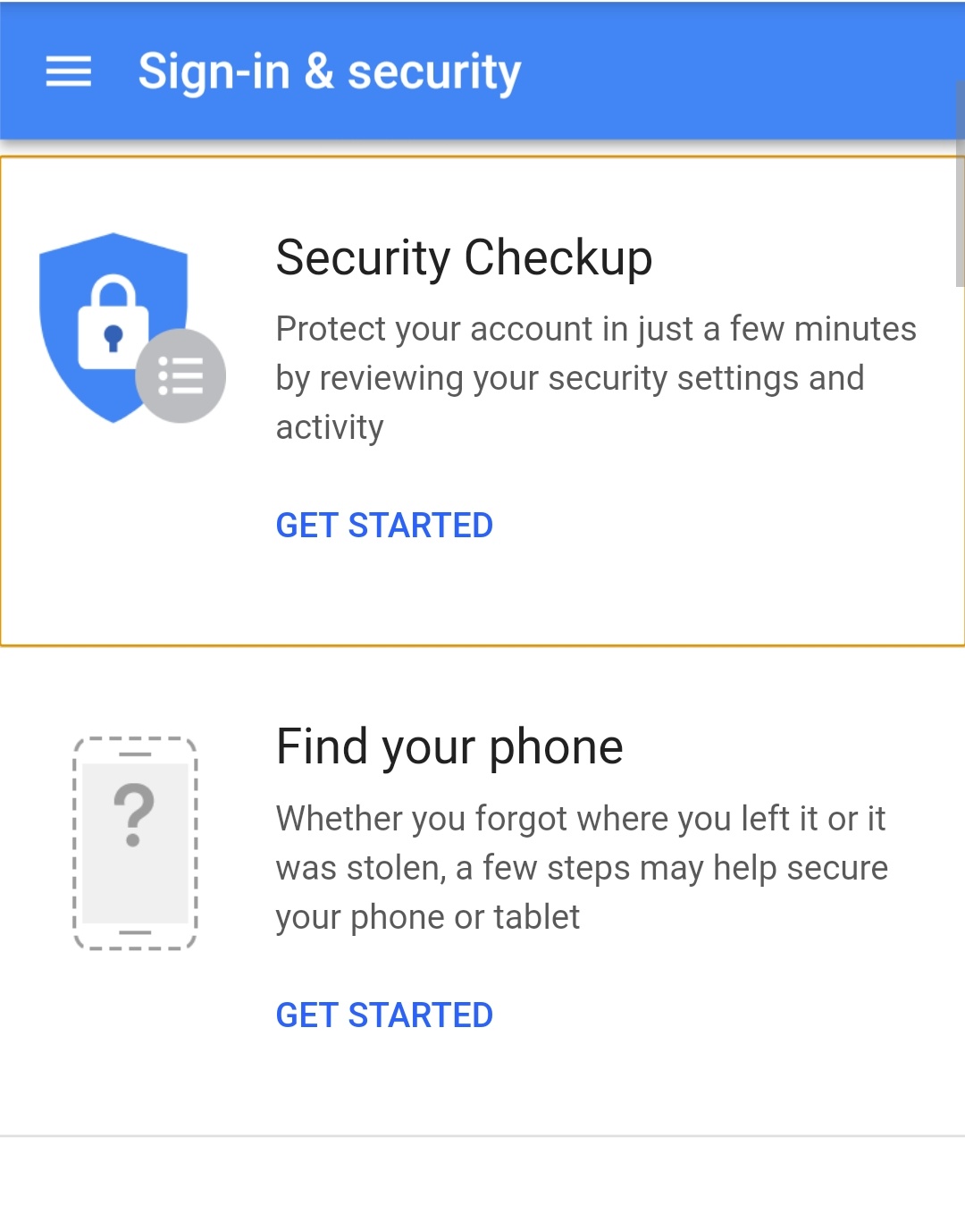Click the blue header bar
The image size is (965, 1230).
point(482,71)
